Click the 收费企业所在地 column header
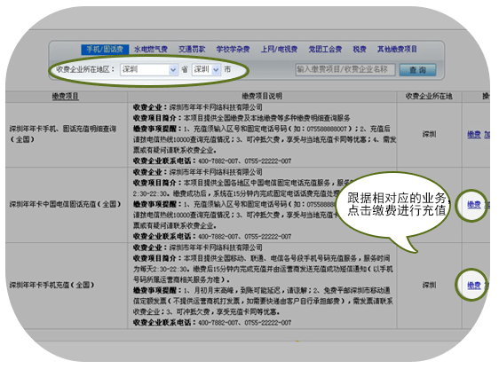This screenshot has width=499, height=369. (429, 97)
